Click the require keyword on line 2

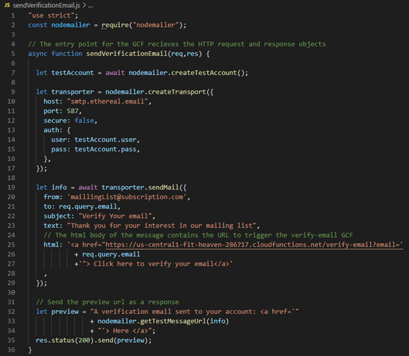115,25
